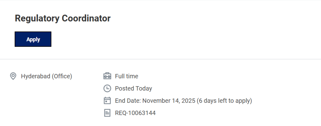The image size is (321, 126).
Task: Click the briefcase icon beside Full time
Action: 107,76
